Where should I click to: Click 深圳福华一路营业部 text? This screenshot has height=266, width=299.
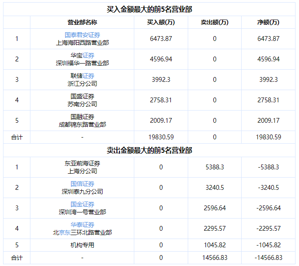point(83,63)
